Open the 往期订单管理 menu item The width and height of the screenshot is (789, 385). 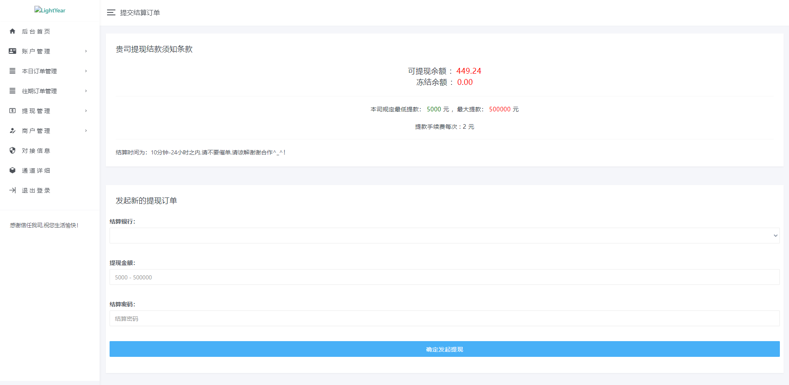tap(40, 91)
